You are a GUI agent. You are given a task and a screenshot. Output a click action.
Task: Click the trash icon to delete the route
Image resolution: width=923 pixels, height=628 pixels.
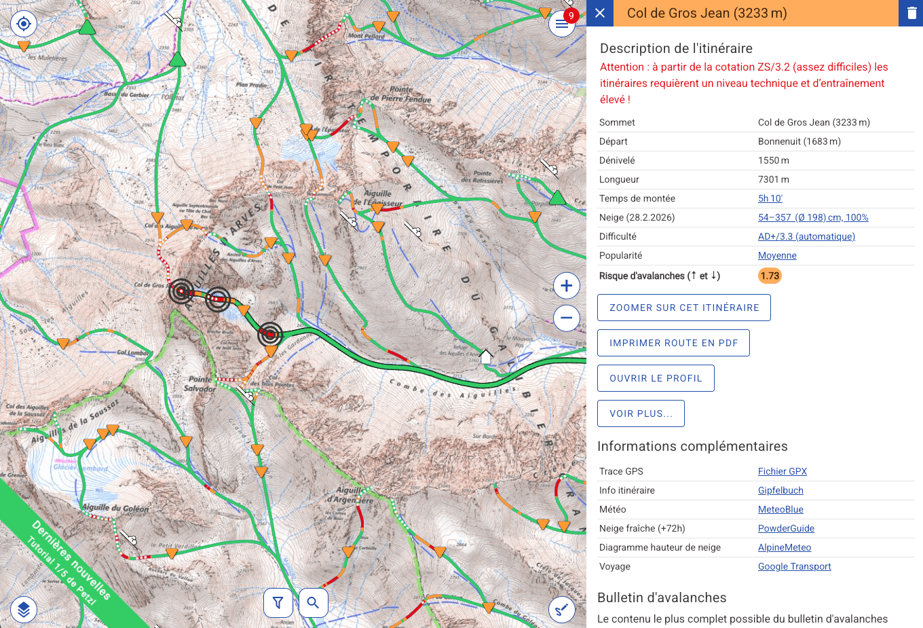coord(910,13)
